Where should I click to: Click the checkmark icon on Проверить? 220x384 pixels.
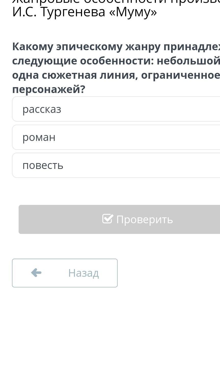[x=107, y=219]
